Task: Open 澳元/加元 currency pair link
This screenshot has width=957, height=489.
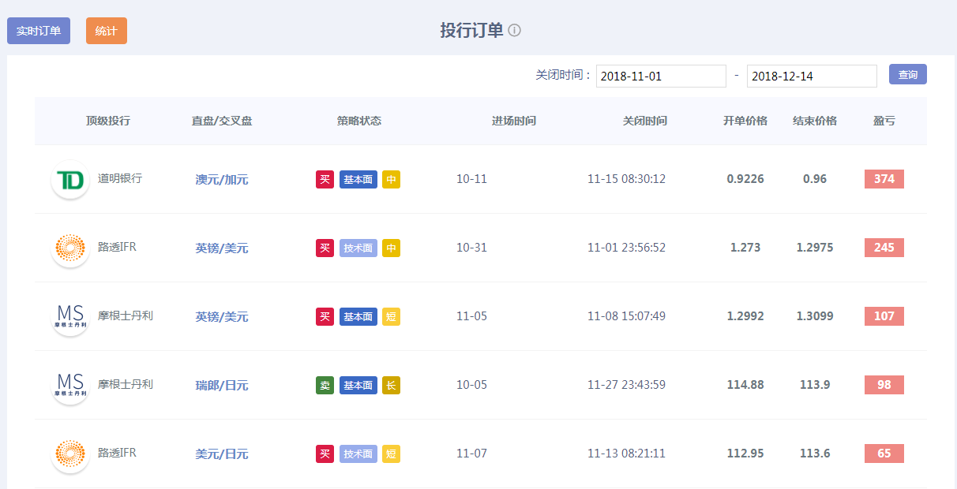Action: point(222,179)
